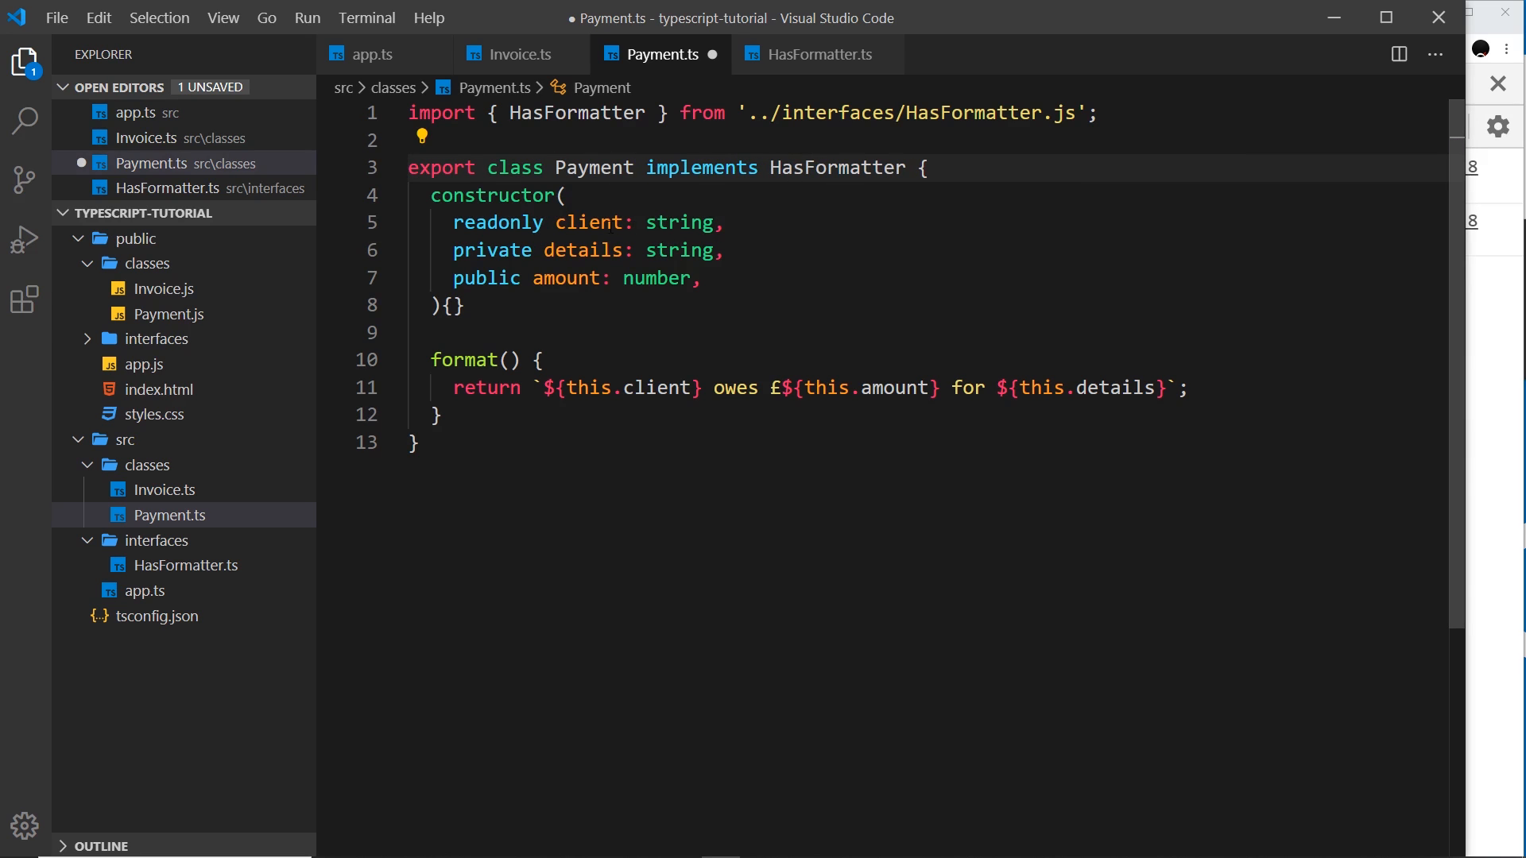Image resolution: width=1526 pixels, height=858 pixels.
Task: Open the Run and Debug view
Action: click(25, 240)
